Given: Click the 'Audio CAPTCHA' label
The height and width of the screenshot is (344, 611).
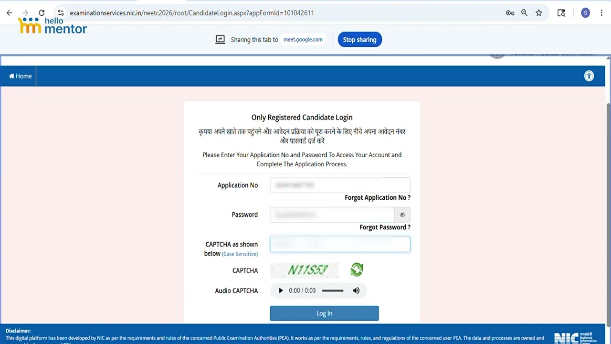Looking at the screenshot, I should pyautogui.click(x=236, y=290).
